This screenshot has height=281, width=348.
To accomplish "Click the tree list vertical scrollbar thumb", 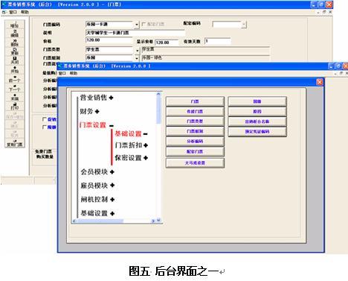I will coord(158,110).
